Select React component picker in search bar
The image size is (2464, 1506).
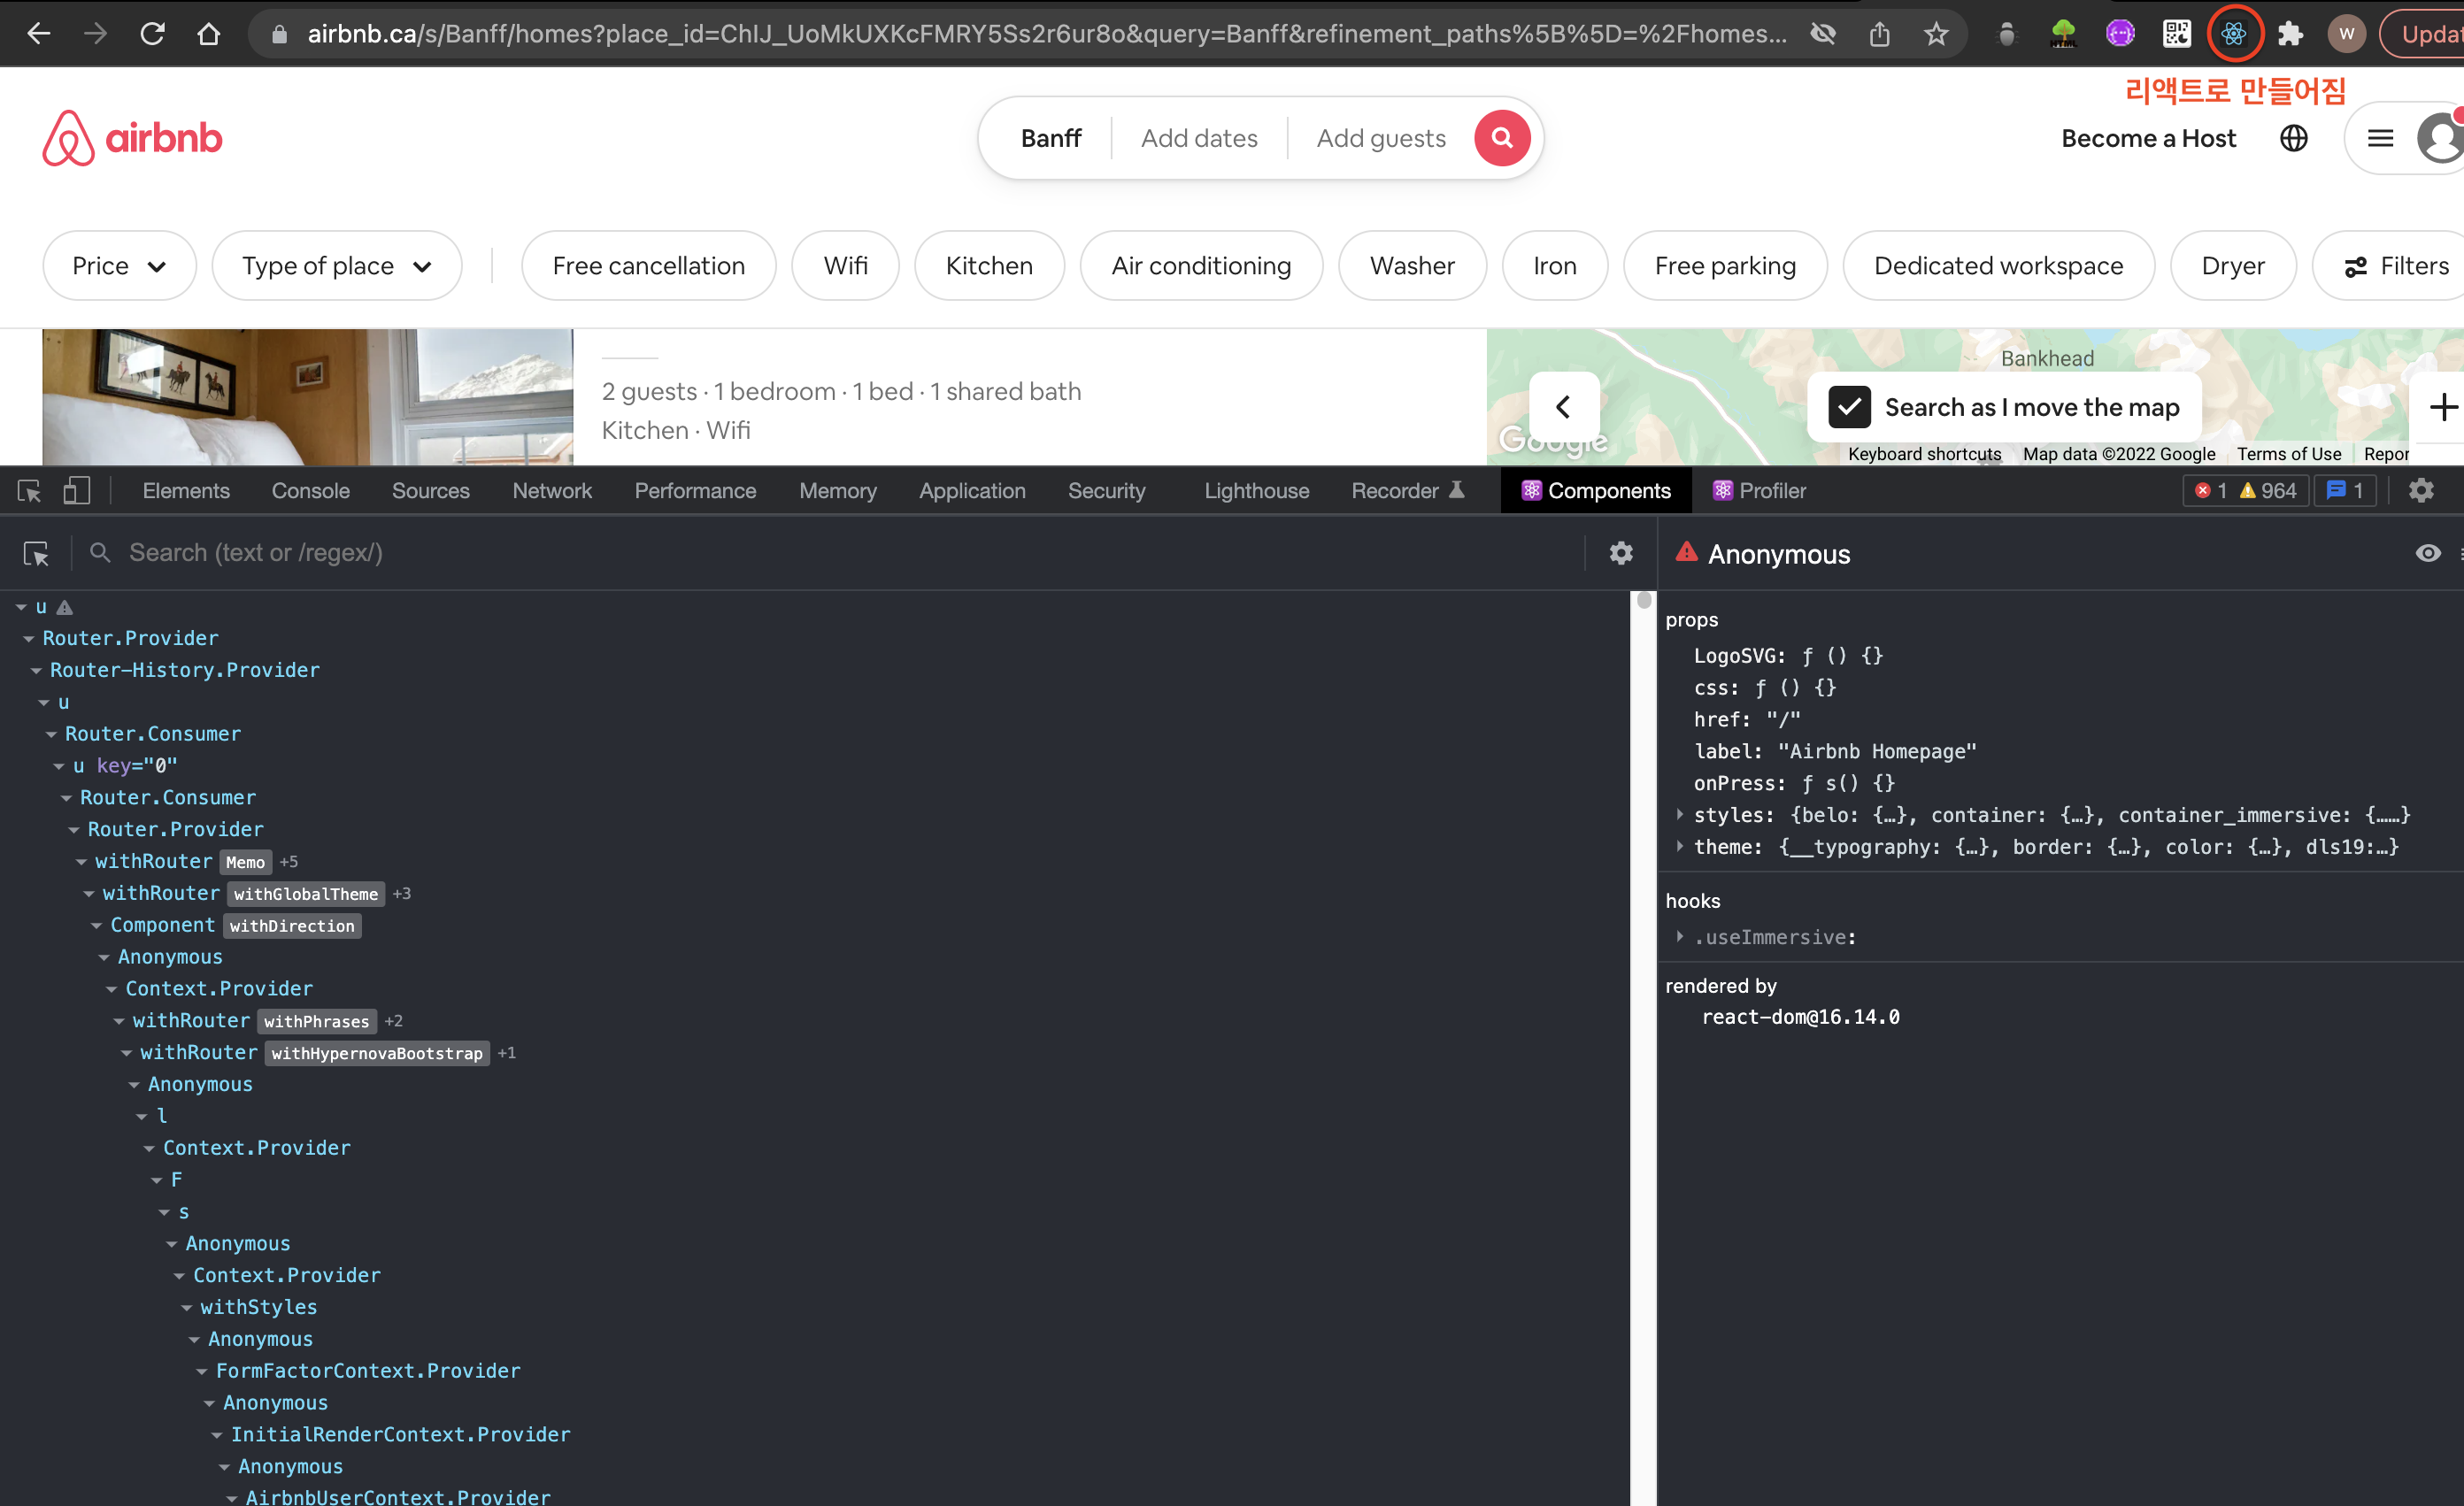click(36, 553)
